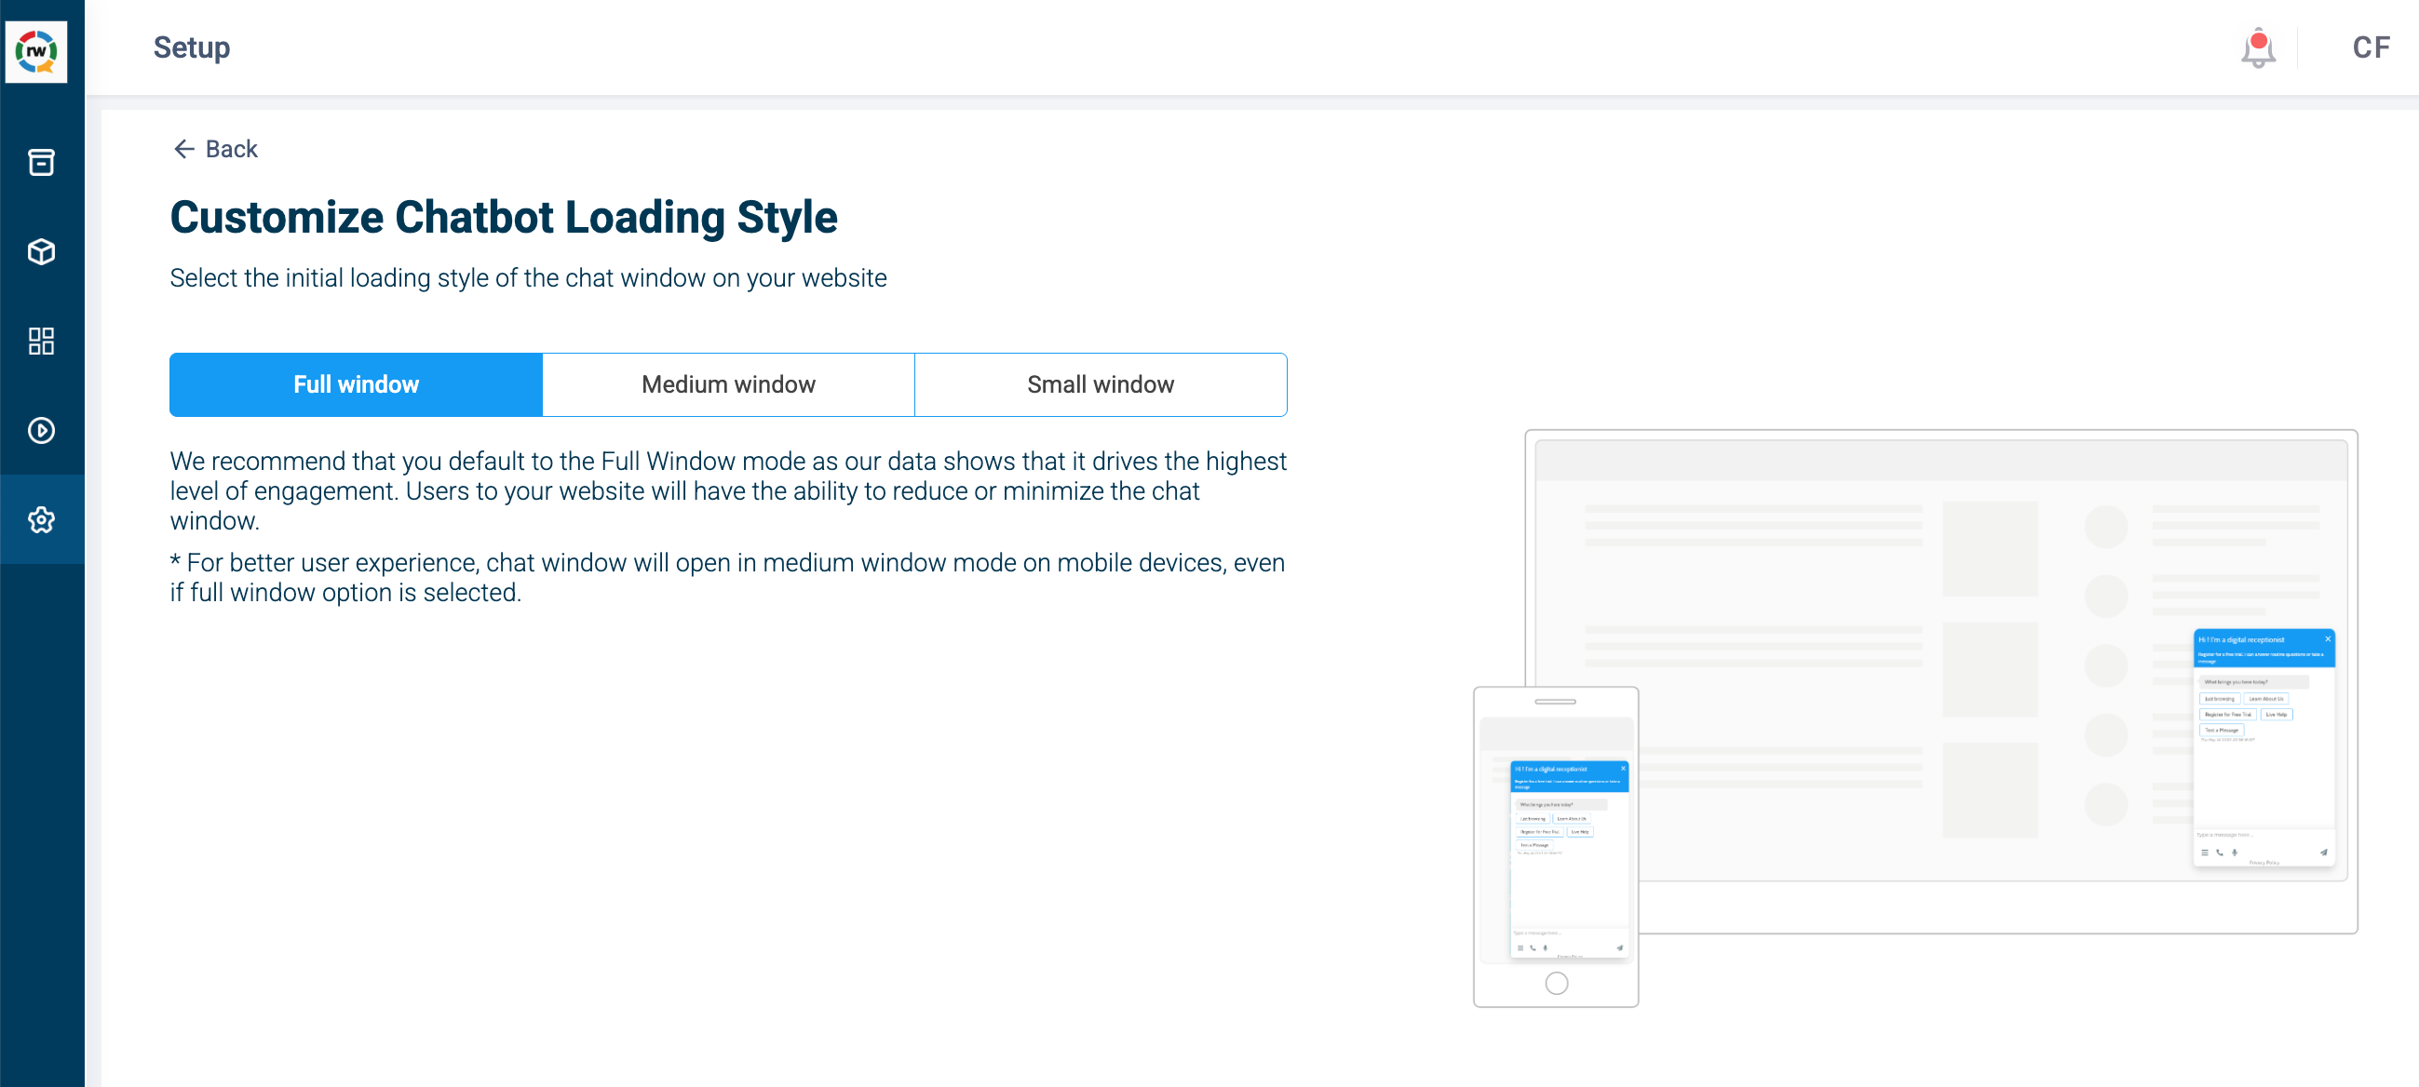Open the archive box sidebar icon
Viewport: 2419px width, 1087px height.
(x=41, y=162)
